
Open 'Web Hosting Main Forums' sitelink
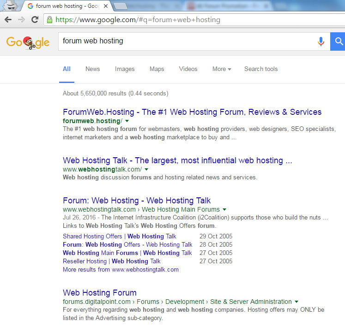point(127,253)
